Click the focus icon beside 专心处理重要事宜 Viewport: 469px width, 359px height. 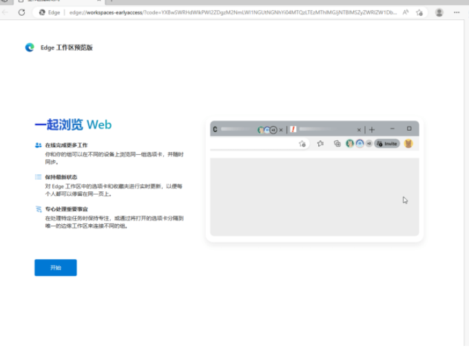(39, 208)
